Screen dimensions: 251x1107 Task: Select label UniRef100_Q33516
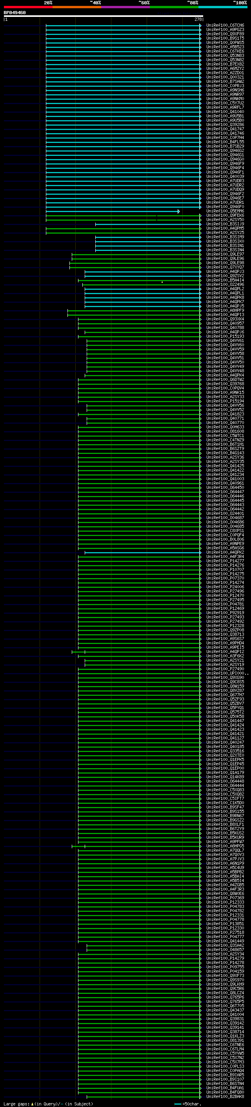click(x=225, y=752)
